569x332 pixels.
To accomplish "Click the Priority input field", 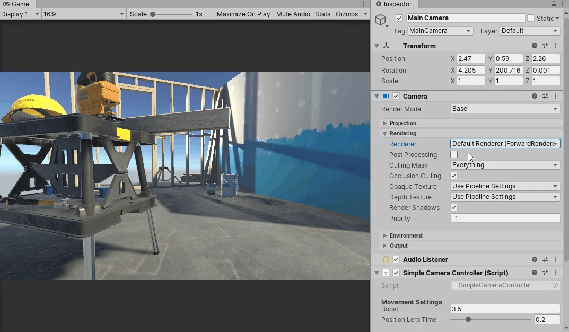I will pyautogui.click(x=505, y=219).
